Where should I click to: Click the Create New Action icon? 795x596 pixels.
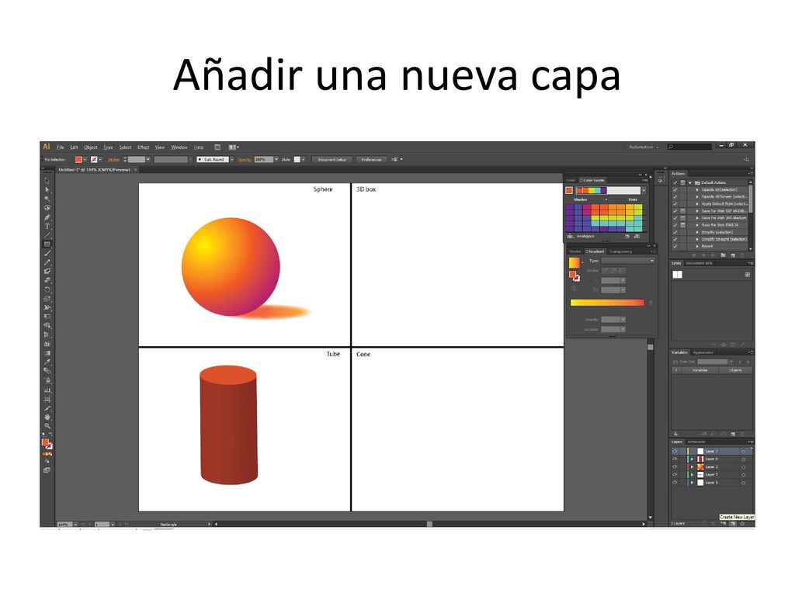click(x=733, y=255)
